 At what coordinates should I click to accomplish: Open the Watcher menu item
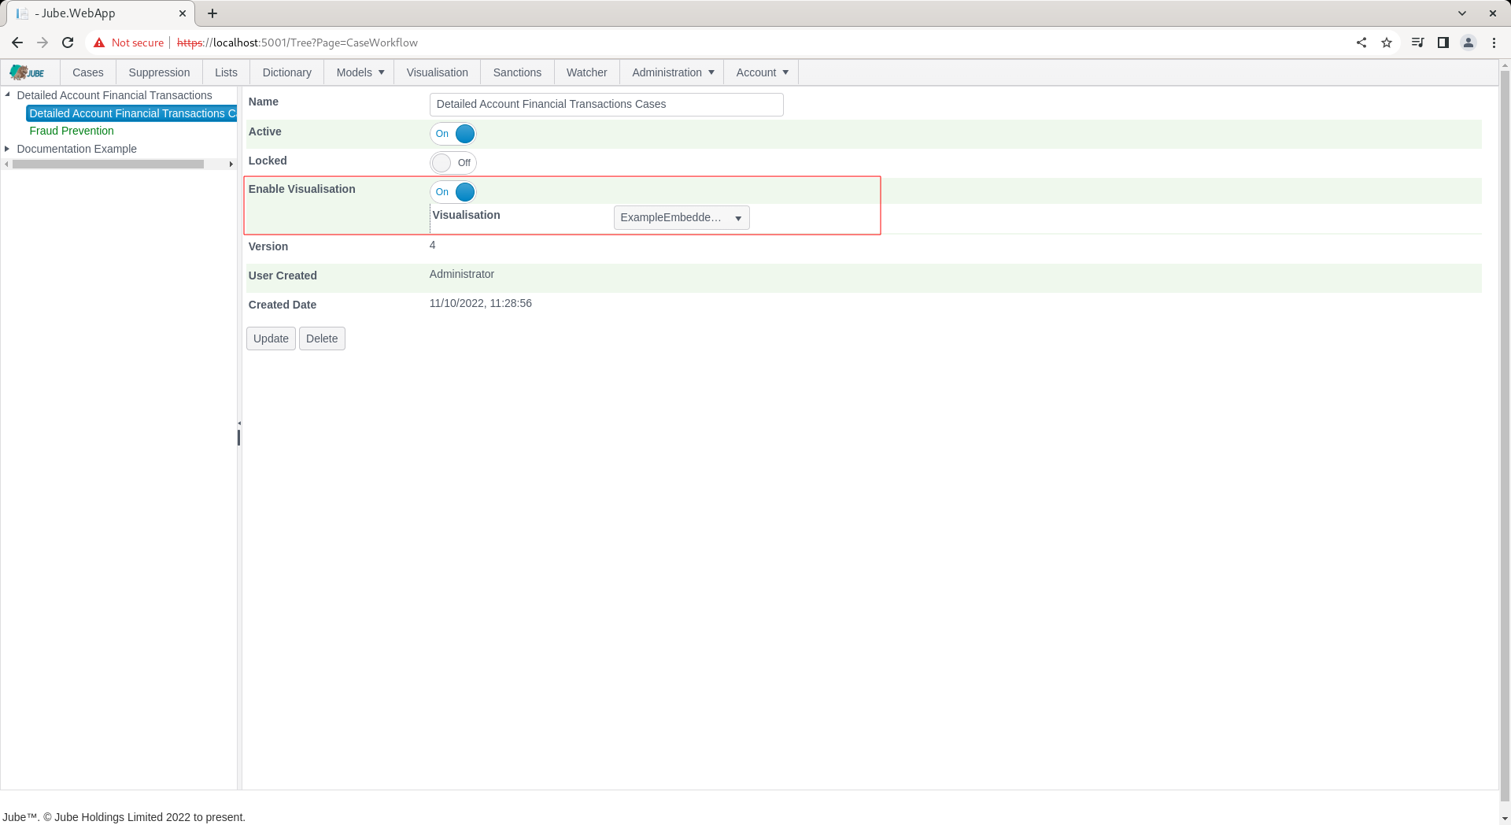(x=587, y=72)
